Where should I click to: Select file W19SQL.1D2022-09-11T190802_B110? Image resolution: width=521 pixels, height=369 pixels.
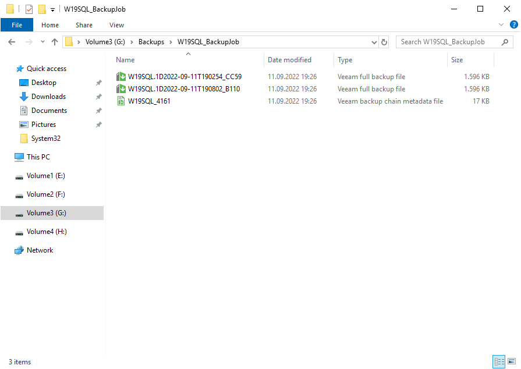184,89
